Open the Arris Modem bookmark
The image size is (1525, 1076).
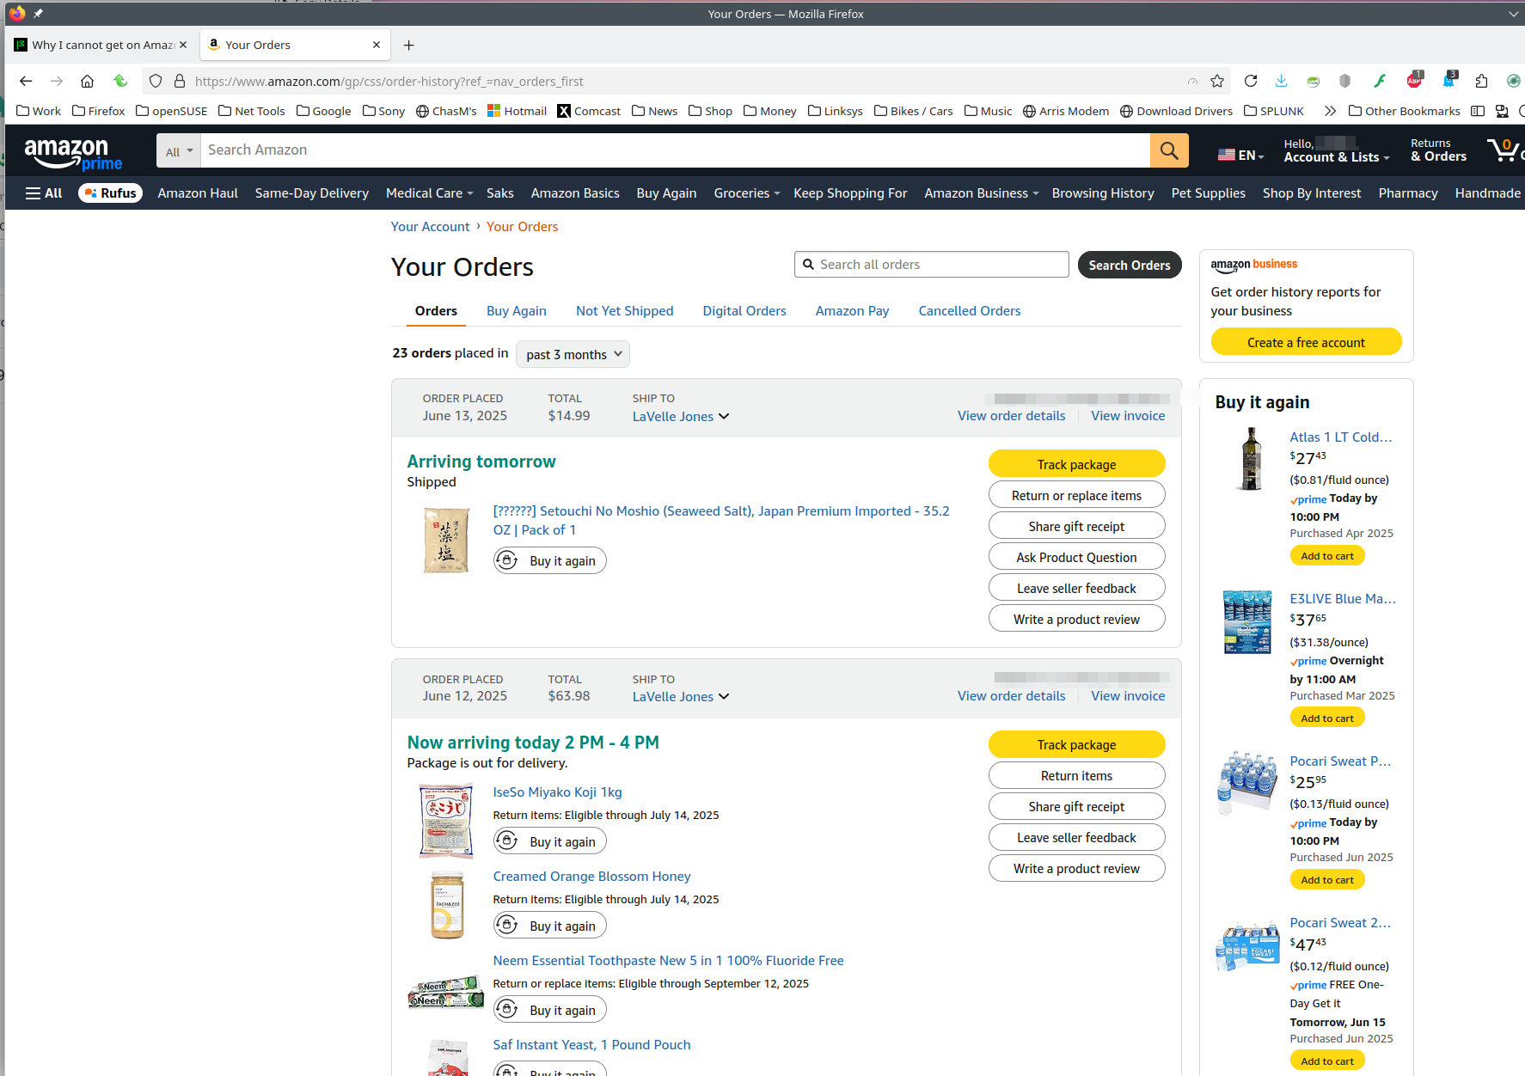coord(1066,111)
